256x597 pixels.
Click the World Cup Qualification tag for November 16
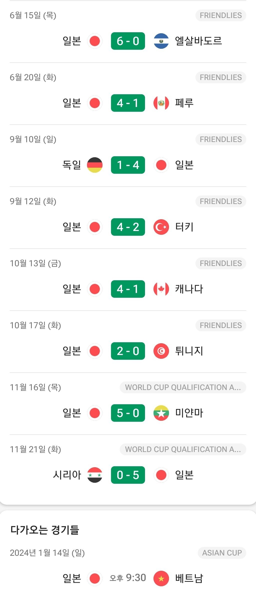[183, 387]
